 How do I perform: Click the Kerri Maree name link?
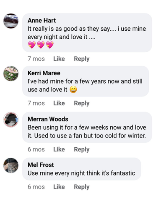click(44, 73)
